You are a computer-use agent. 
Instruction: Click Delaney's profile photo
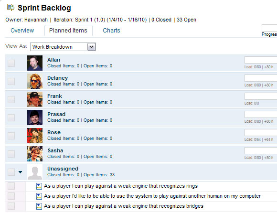tap(35, 81)
